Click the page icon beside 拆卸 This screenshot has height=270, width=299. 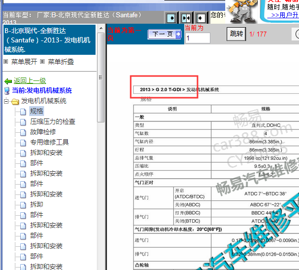click(x=23, y=205)
